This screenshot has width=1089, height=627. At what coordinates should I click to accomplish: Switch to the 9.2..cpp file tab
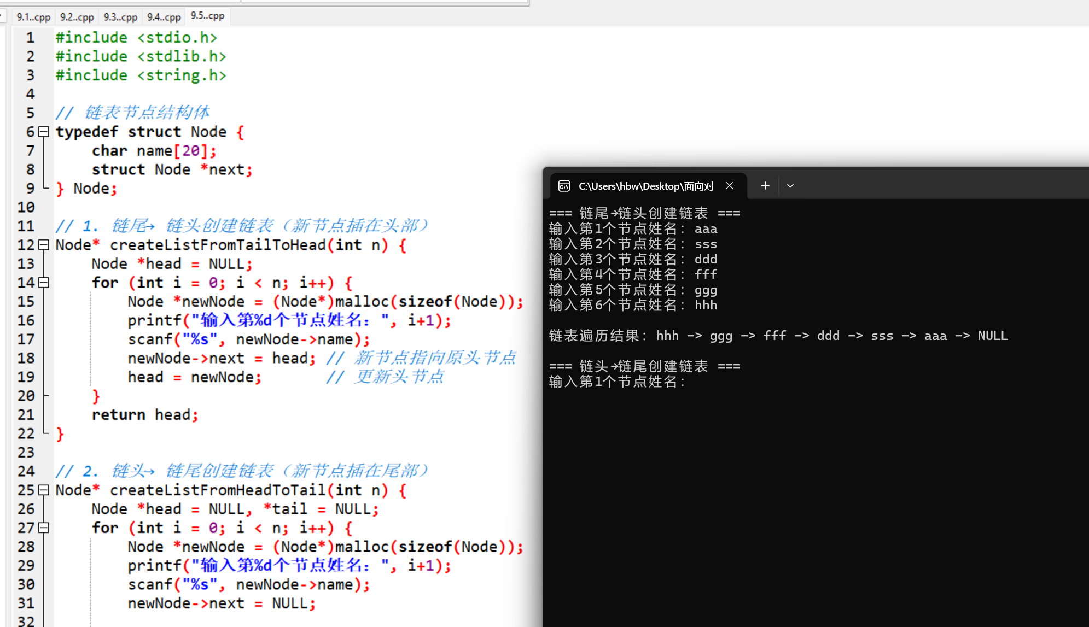tap(77, 17)
